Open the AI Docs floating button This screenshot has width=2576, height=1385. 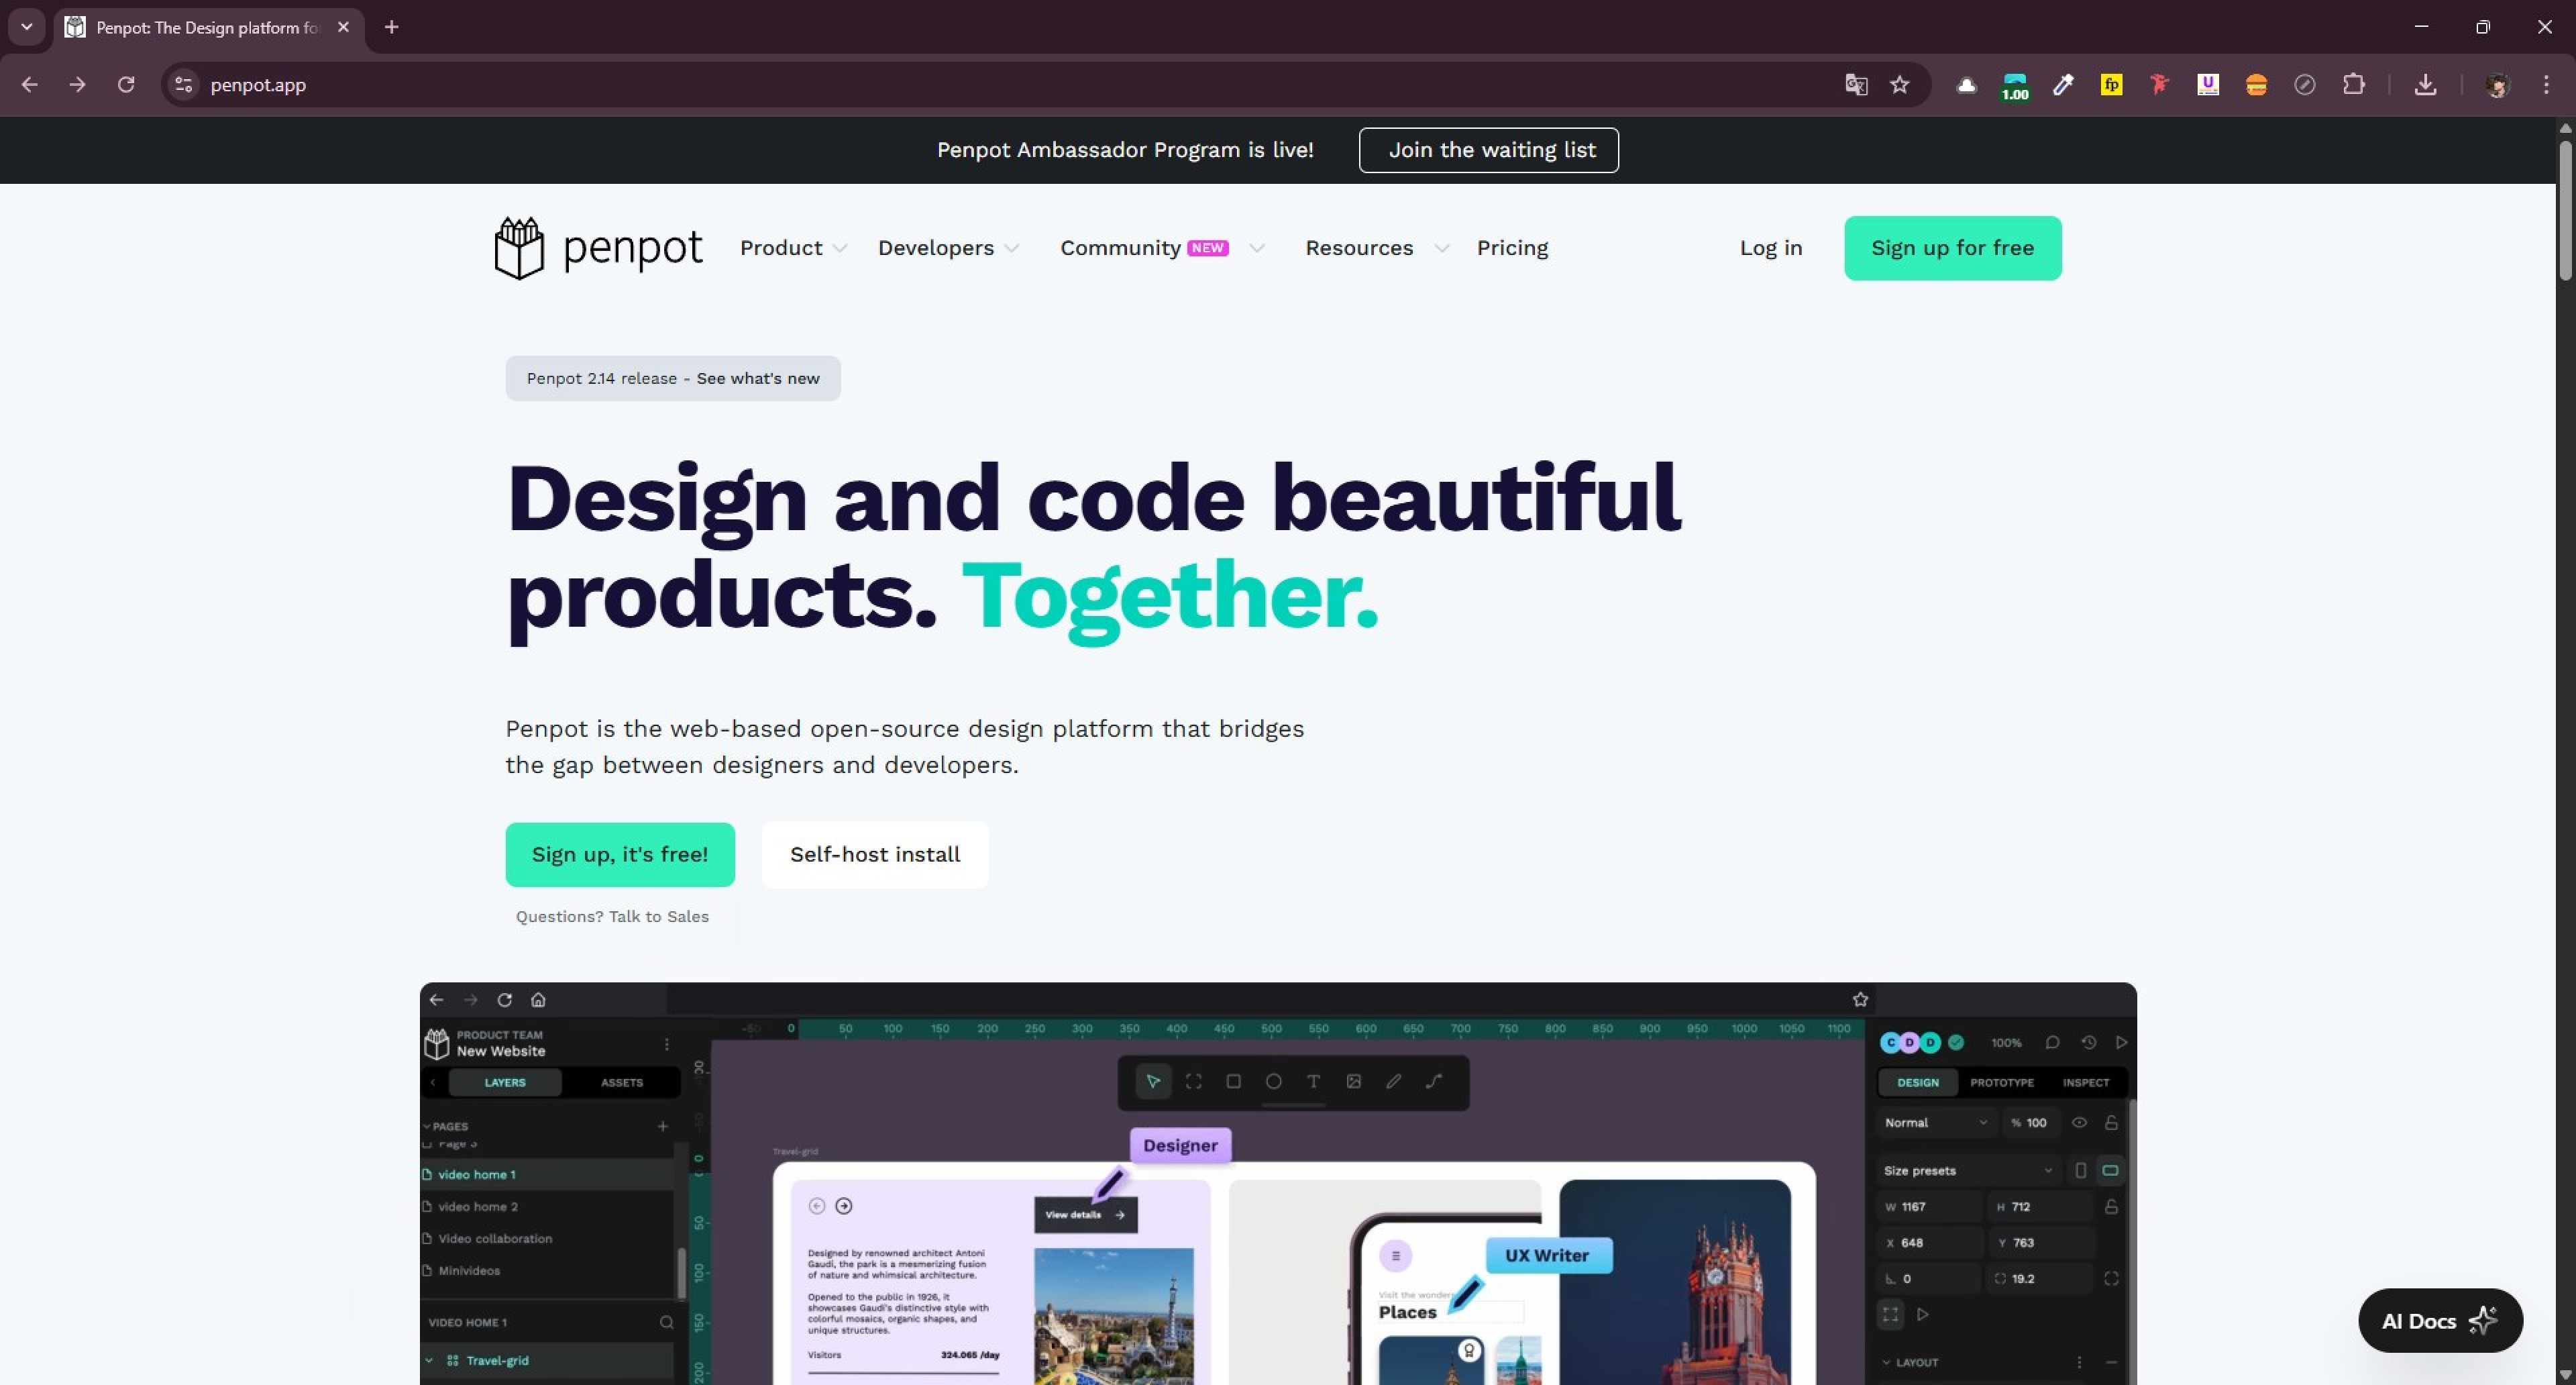point(2441,1321)
